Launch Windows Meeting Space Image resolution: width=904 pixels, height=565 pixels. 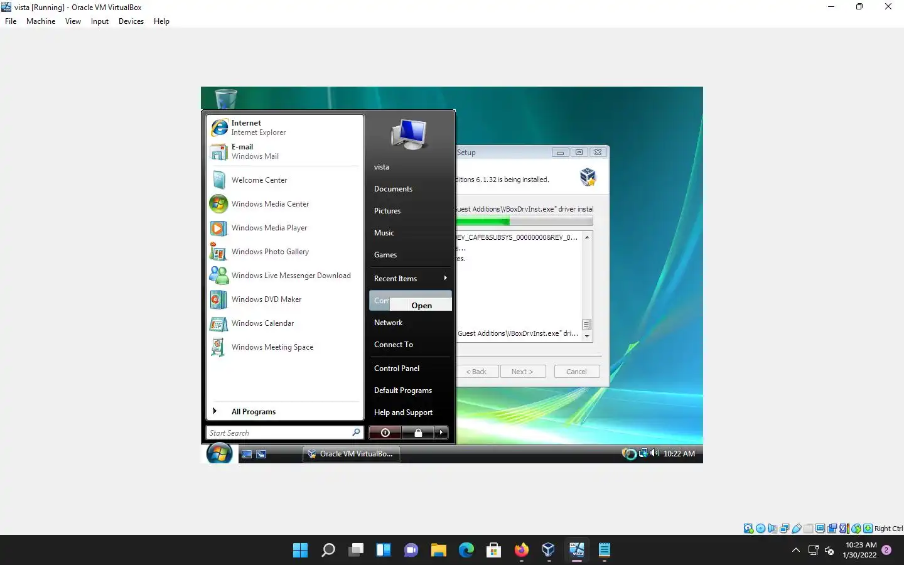(285, 347)
